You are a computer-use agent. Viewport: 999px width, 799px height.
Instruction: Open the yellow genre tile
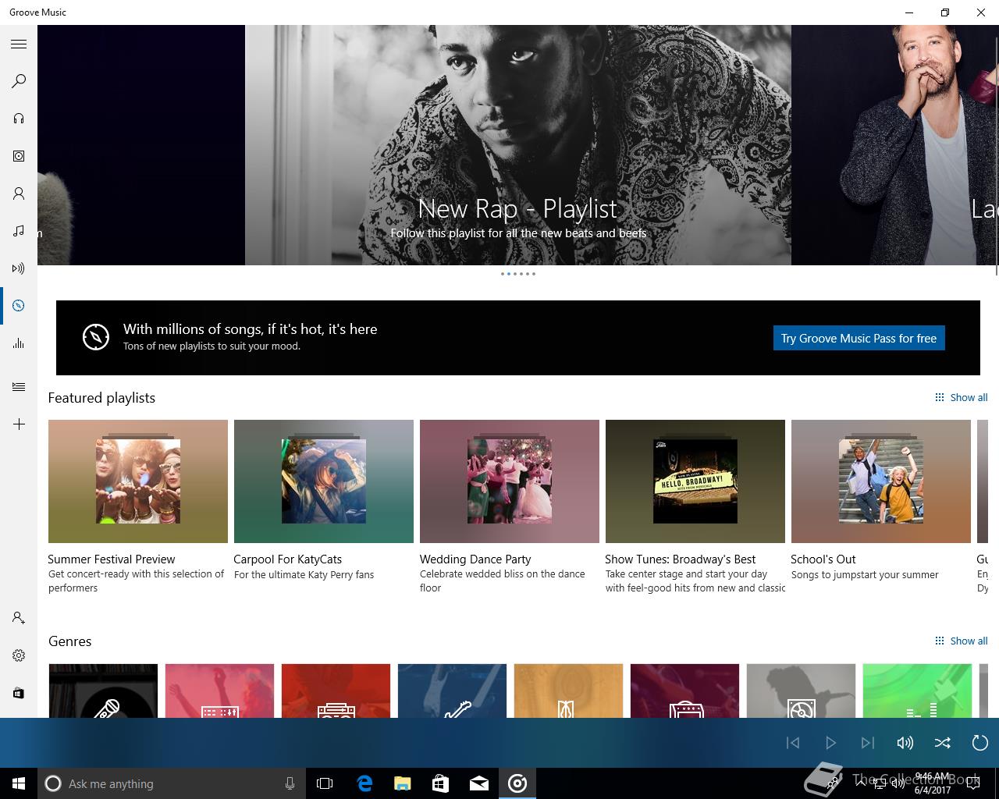(x=568, y=691)
